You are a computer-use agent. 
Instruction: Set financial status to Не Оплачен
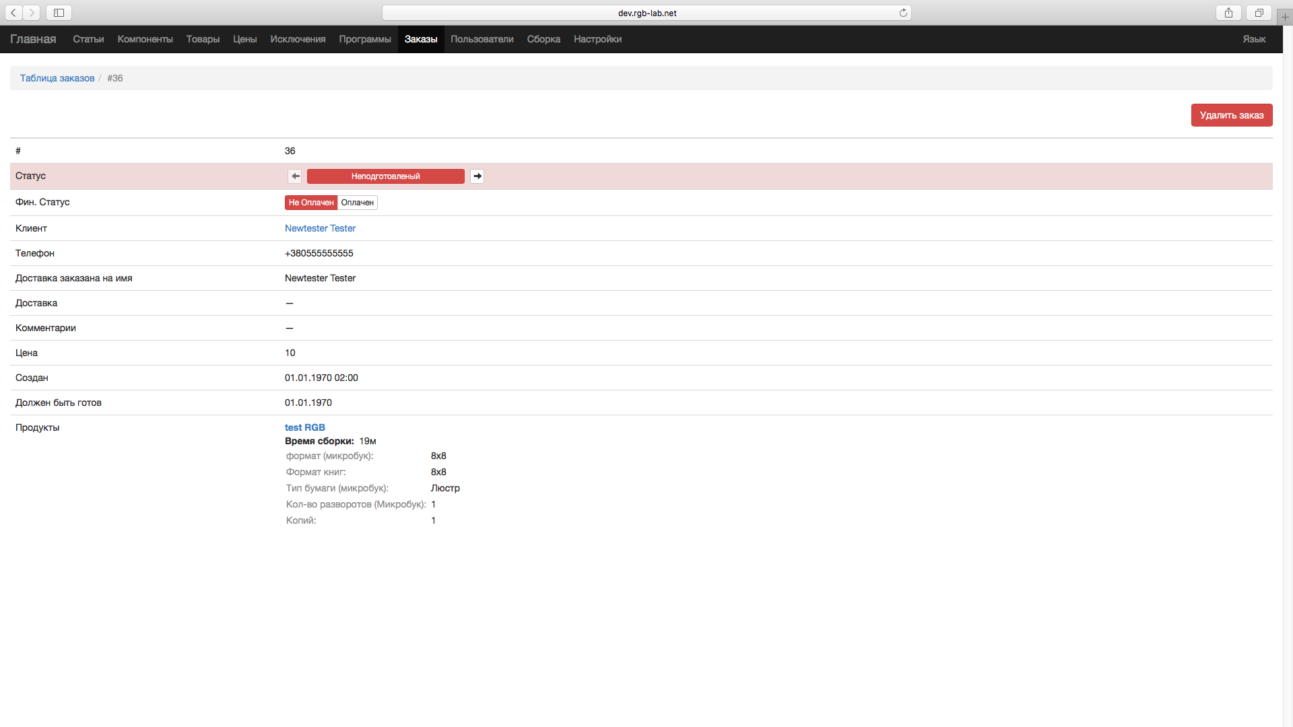click(x=310, y=203)
